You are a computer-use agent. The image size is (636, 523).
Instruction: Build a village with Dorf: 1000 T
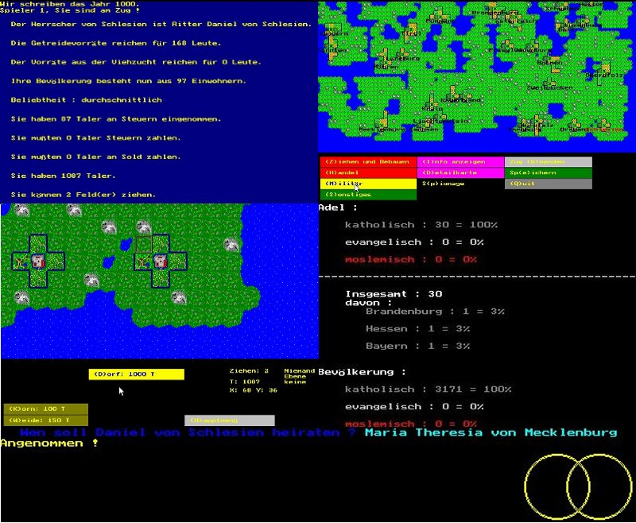[136, 374]
